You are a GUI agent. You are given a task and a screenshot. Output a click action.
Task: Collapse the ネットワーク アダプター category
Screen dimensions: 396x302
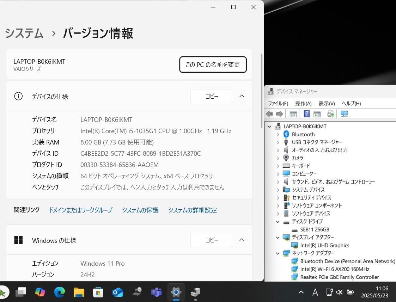[278, 253]
